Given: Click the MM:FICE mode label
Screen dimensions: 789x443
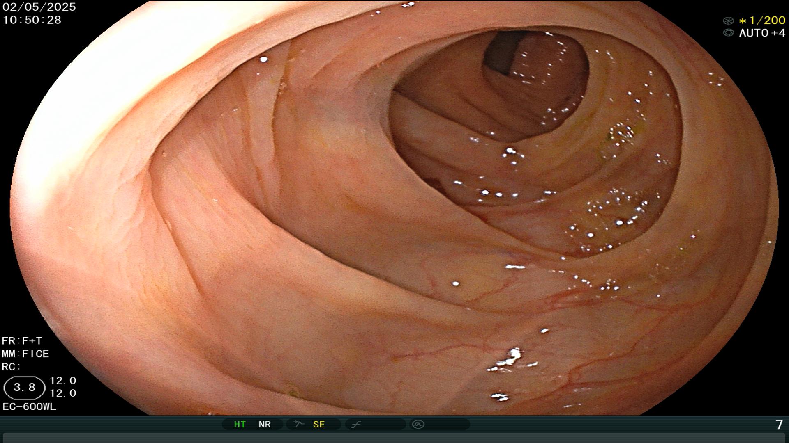Looking at the screenshot, I should tap(25, 354).
